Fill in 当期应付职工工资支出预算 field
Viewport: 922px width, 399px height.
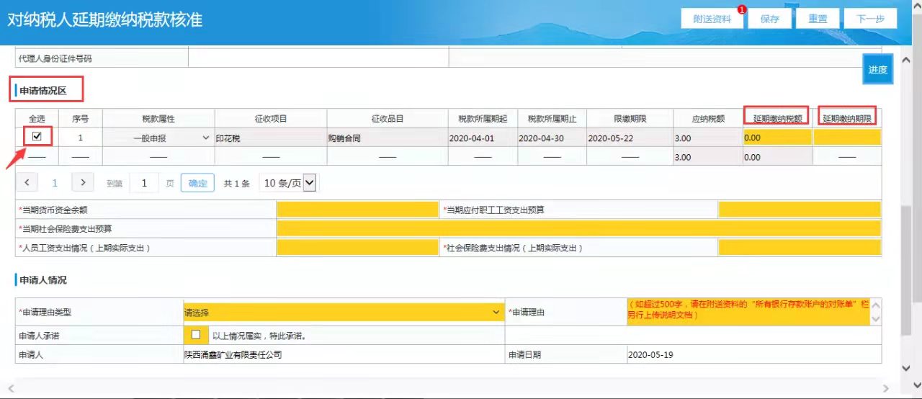click(800, 210)
